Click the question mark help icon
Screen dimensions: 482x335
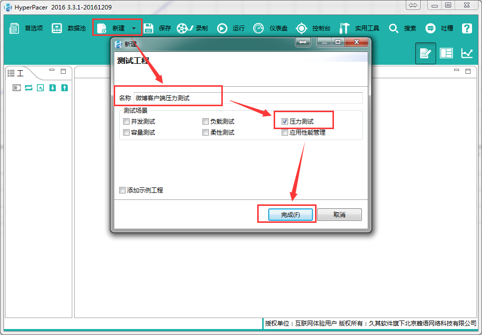coord(467,28)
